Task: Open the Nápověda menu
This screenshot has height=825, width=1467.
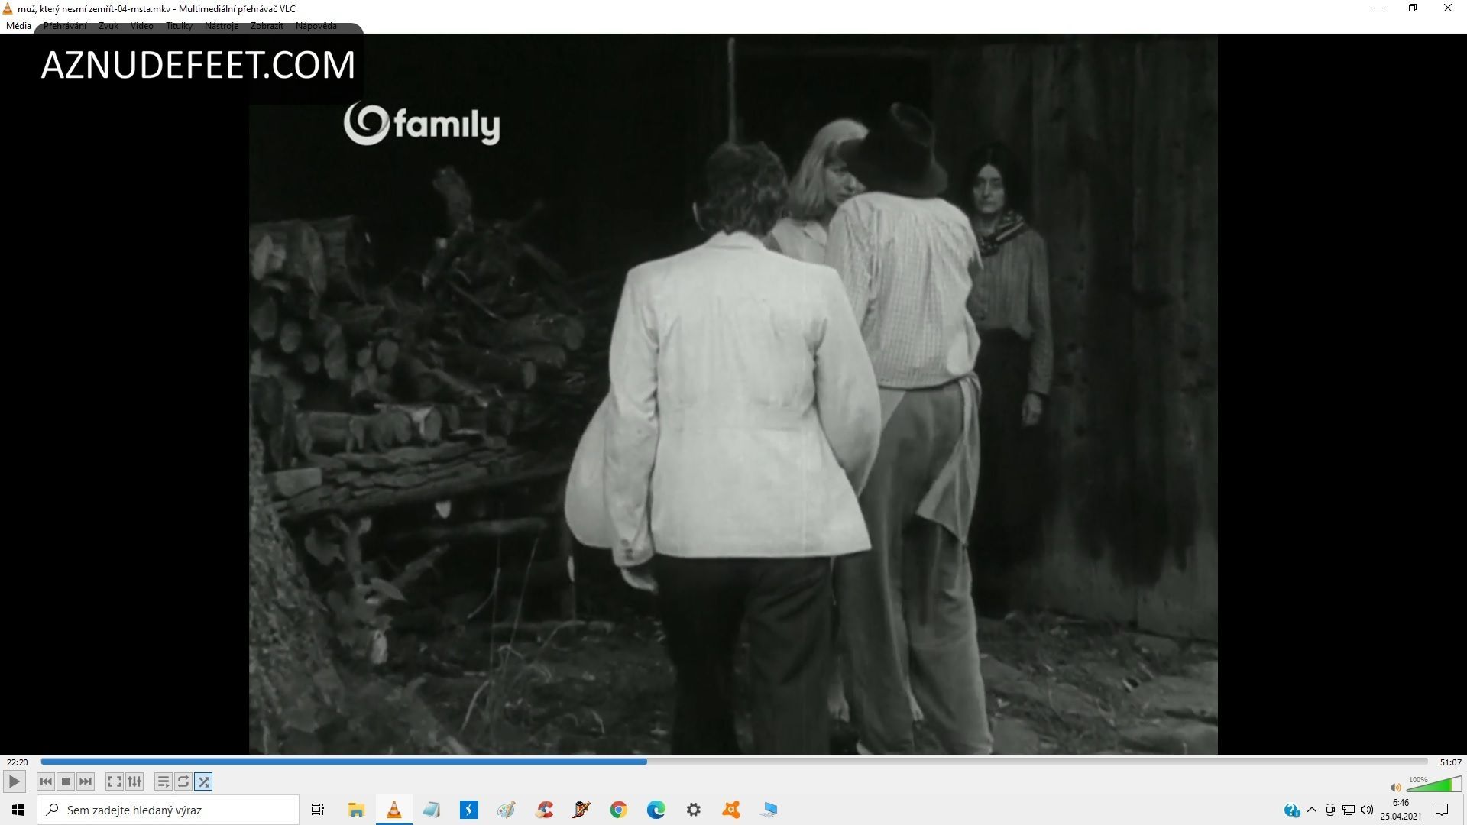Action: point(316,26)
